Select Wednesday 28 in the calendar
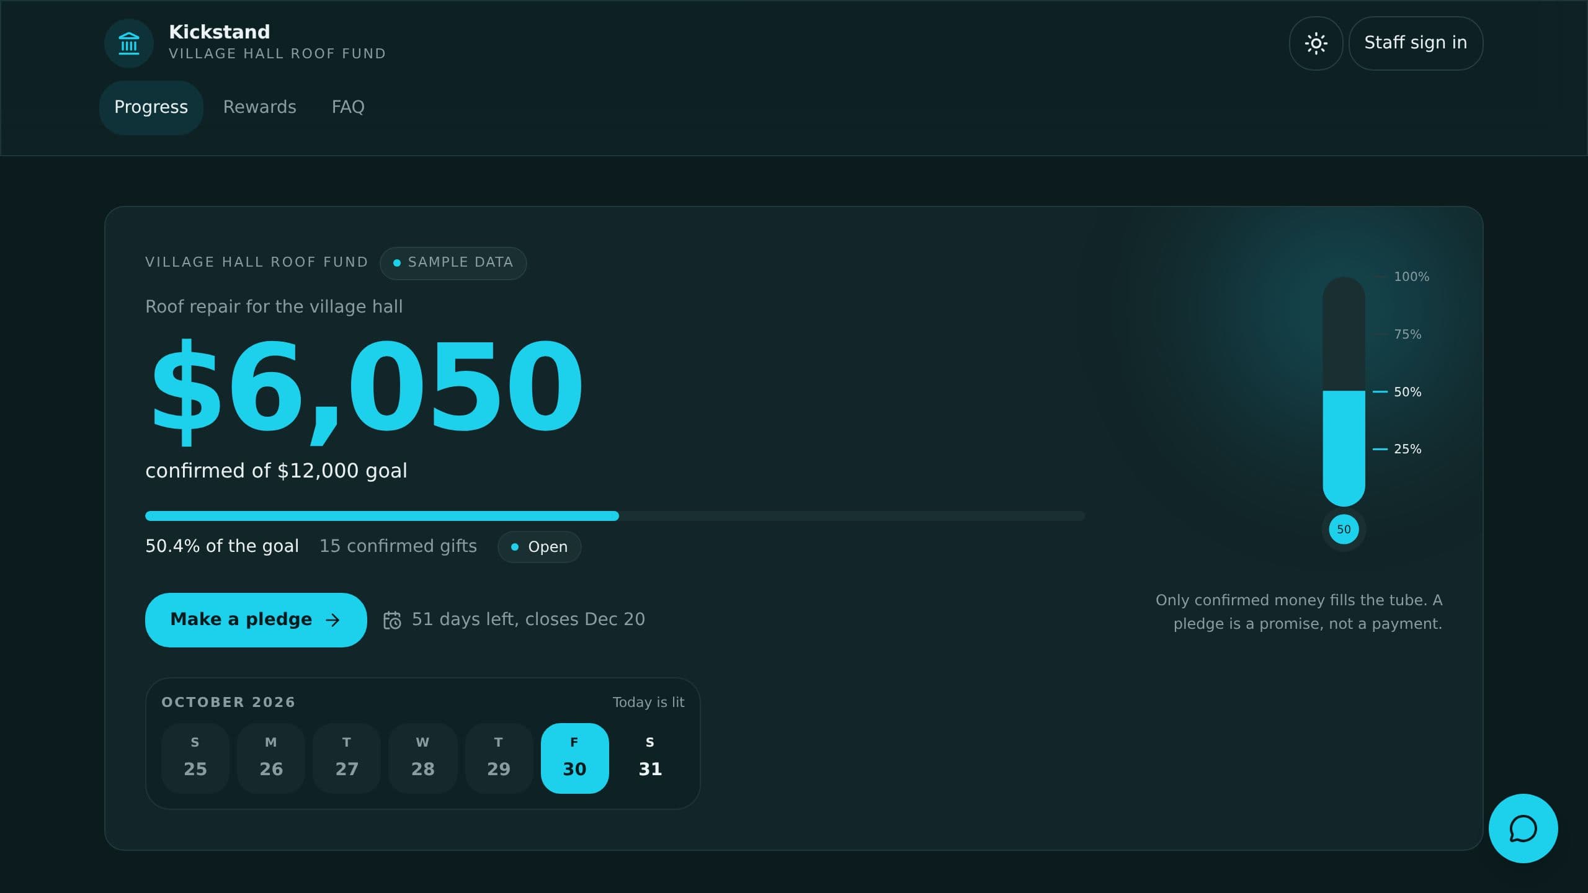 [x=423, y=758]
